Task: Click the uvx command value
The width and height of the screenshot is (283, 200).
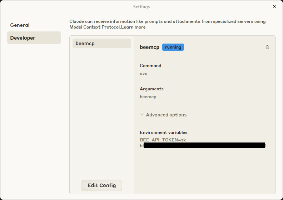Action: (x=144, y=74)
